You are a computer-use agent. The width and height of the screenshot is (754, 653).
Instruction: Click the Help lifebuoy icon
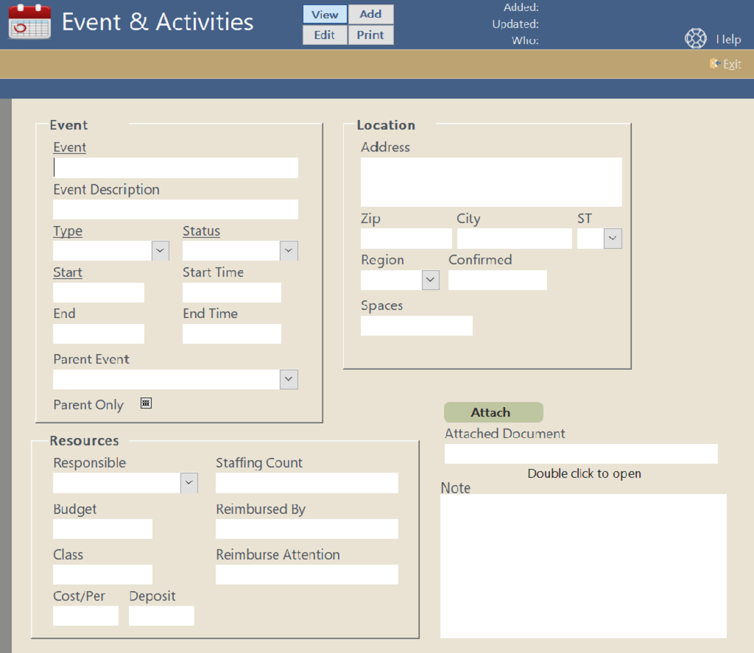click(695, 39)
